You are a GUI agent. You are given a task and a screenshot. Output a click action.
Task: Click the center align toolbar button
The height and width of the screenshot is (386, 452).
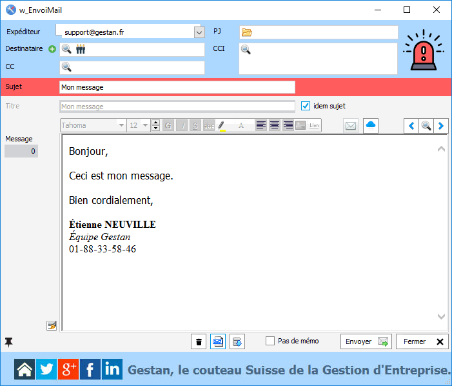click(275, 125)
